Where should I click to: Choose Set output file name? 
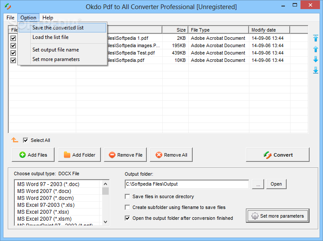62,50
